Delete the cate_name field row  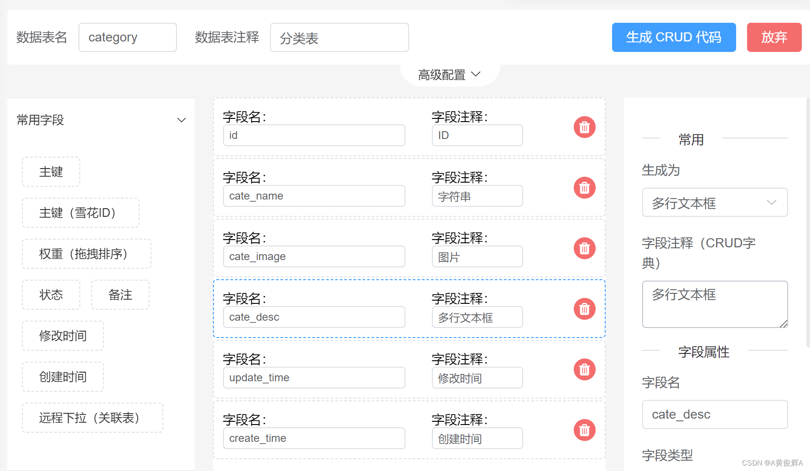coord(584,188)
